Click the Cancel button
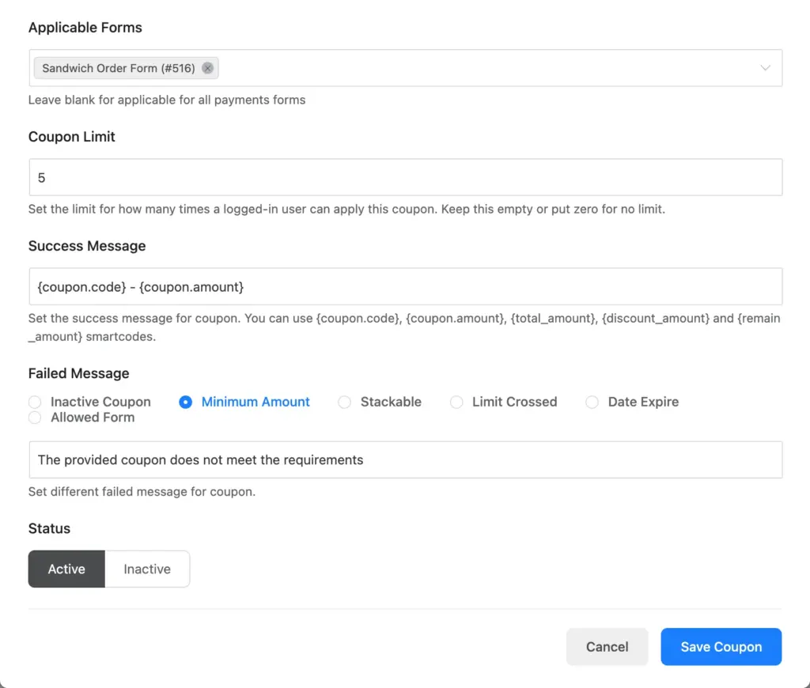 tap(607, 646)
